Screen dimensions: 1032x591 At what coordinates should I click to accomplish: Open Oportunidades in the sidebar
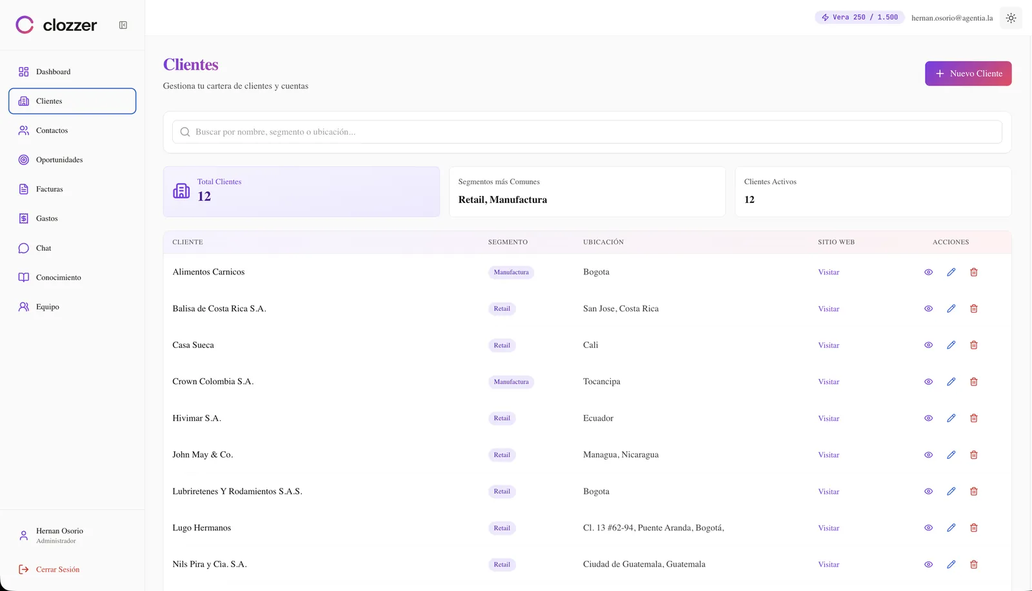[72, 160]
